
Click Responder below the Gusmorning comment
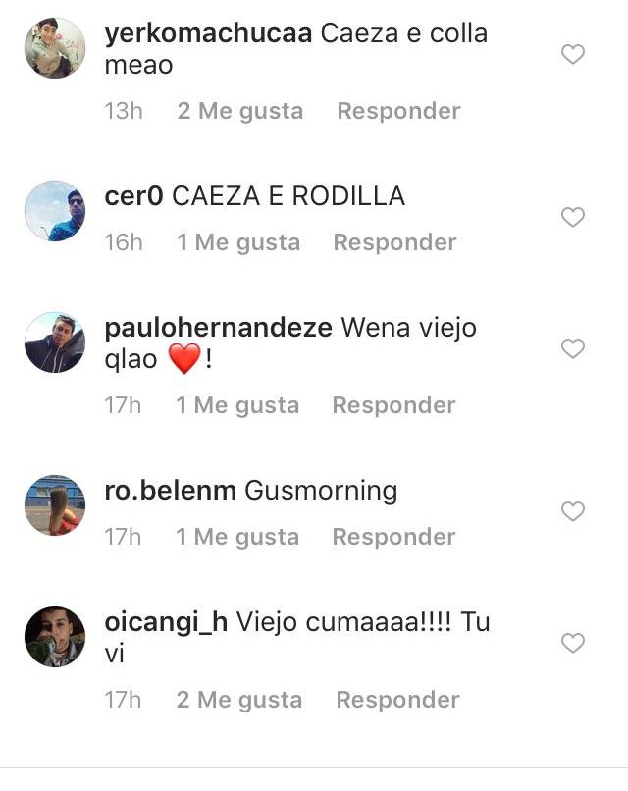tap(393, 537)
